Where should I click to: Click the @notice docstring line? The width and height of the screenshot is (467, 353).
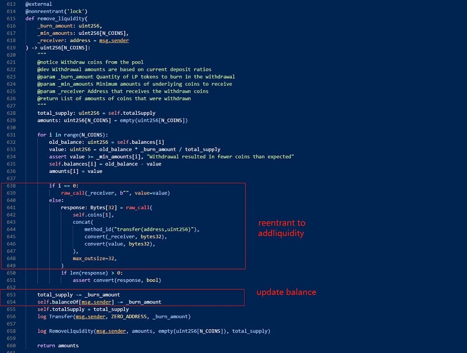(x=89, y=62)
